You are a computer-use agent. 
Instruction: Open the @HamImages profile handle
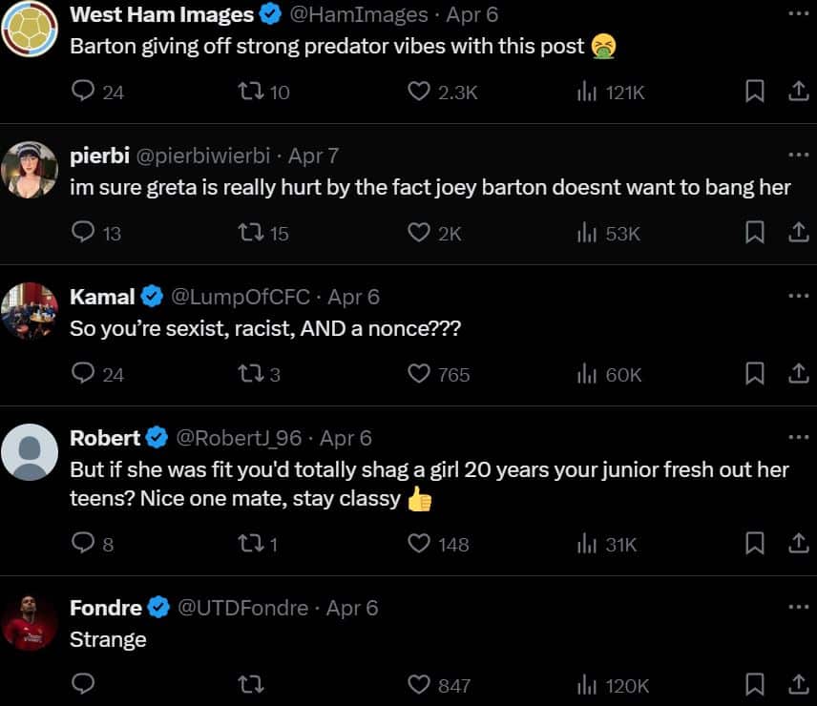click(359, 14)
